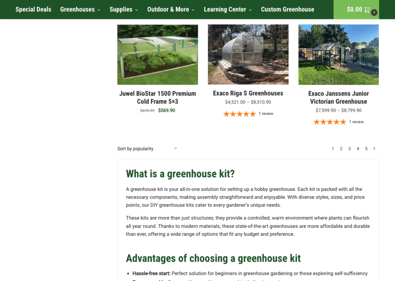Open the Learning Center menu item

[225, 9]
